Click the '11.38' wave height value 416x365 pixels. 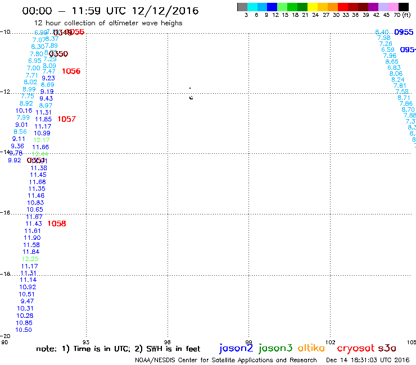coord(39,168)
